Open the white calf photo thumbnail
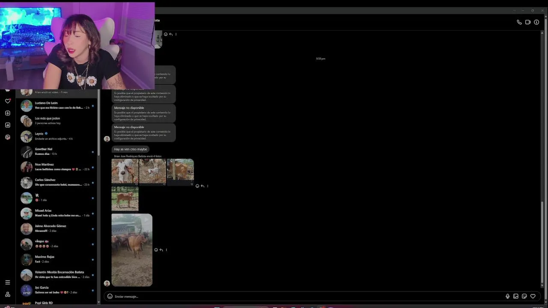Screen dimensions: 548x308 point(125,172)
